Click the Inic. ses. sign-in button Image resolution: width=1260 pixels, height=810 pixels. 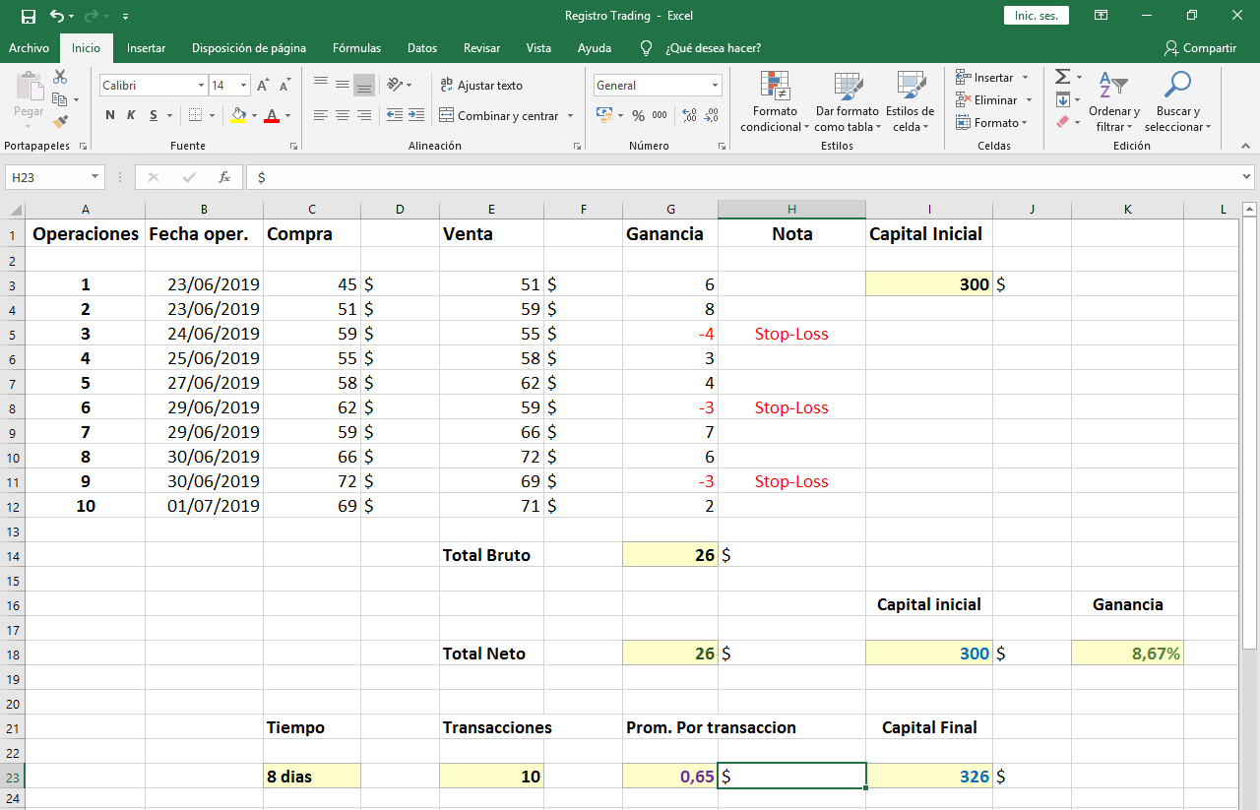[1037, 16]
